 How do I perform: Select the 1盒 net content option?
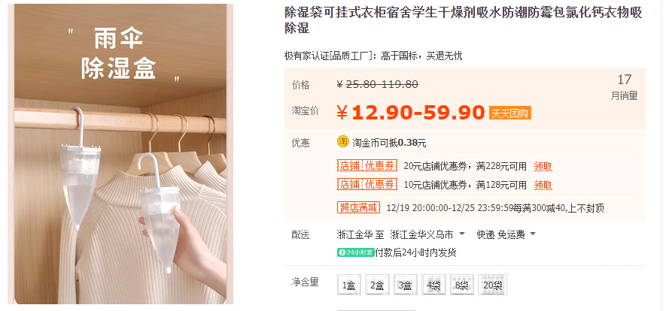(x=348, y=285)
